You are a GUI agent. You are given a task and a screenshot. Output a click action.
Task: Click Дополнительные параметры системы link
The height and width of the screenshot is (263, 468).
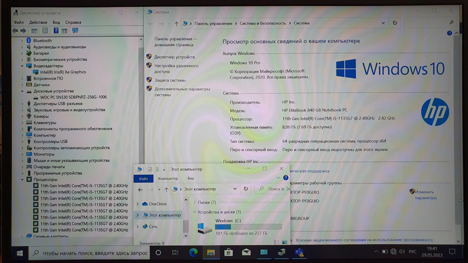(x=182, y=92)
